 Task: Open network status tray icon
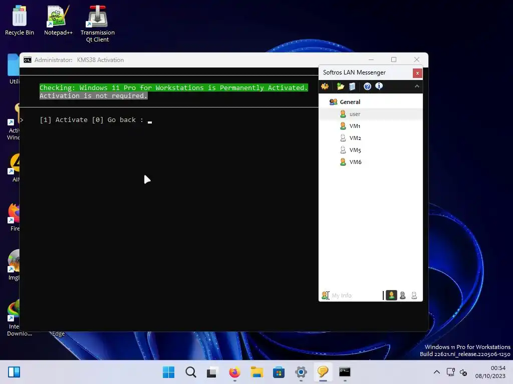tap(451, 372)
